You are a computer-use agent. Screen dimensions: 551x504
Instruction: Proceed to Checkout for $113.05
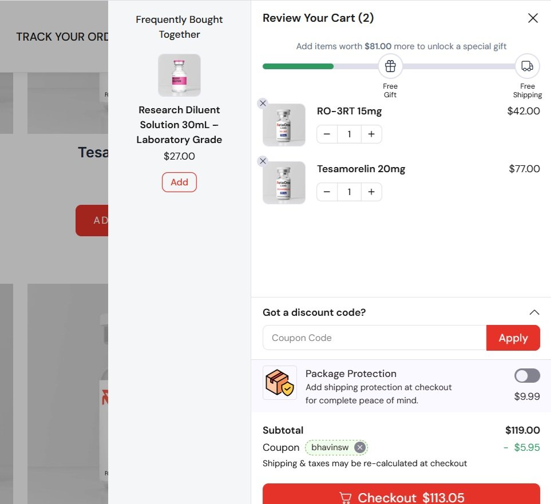click(x=401, y=495)
